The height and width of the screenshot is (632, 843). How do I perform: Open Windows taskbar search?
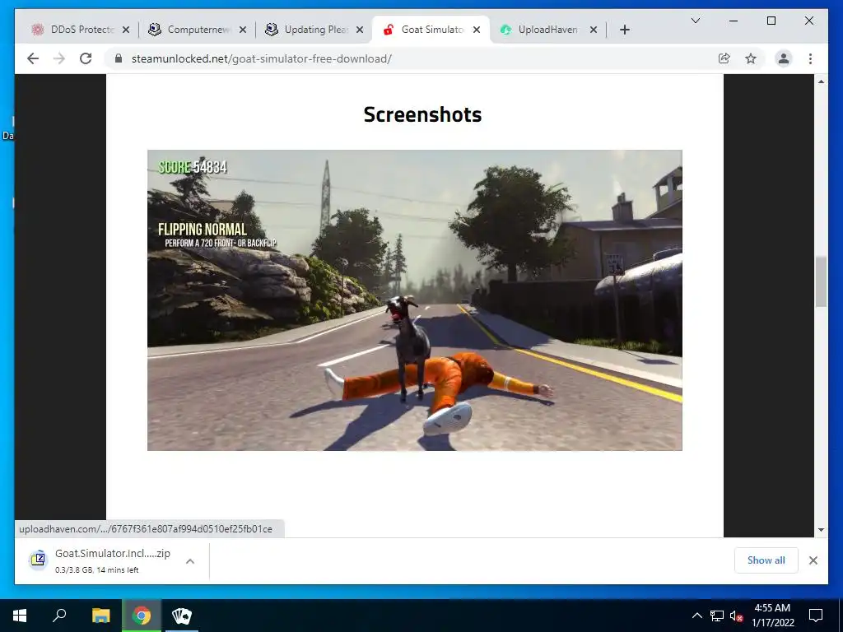(x=59, y=616)
